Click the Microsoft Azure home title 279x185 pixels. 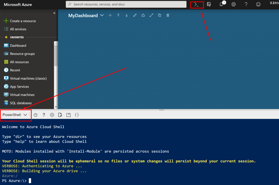click(18, 5)
